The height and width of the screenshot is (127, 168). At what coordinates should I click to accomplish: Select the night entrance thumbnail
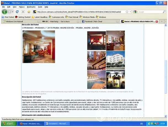pos(116,80)
